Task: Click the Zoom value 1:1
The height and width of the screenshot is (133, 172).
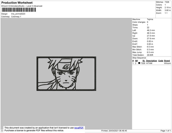Action: click(x=166, y=13)
